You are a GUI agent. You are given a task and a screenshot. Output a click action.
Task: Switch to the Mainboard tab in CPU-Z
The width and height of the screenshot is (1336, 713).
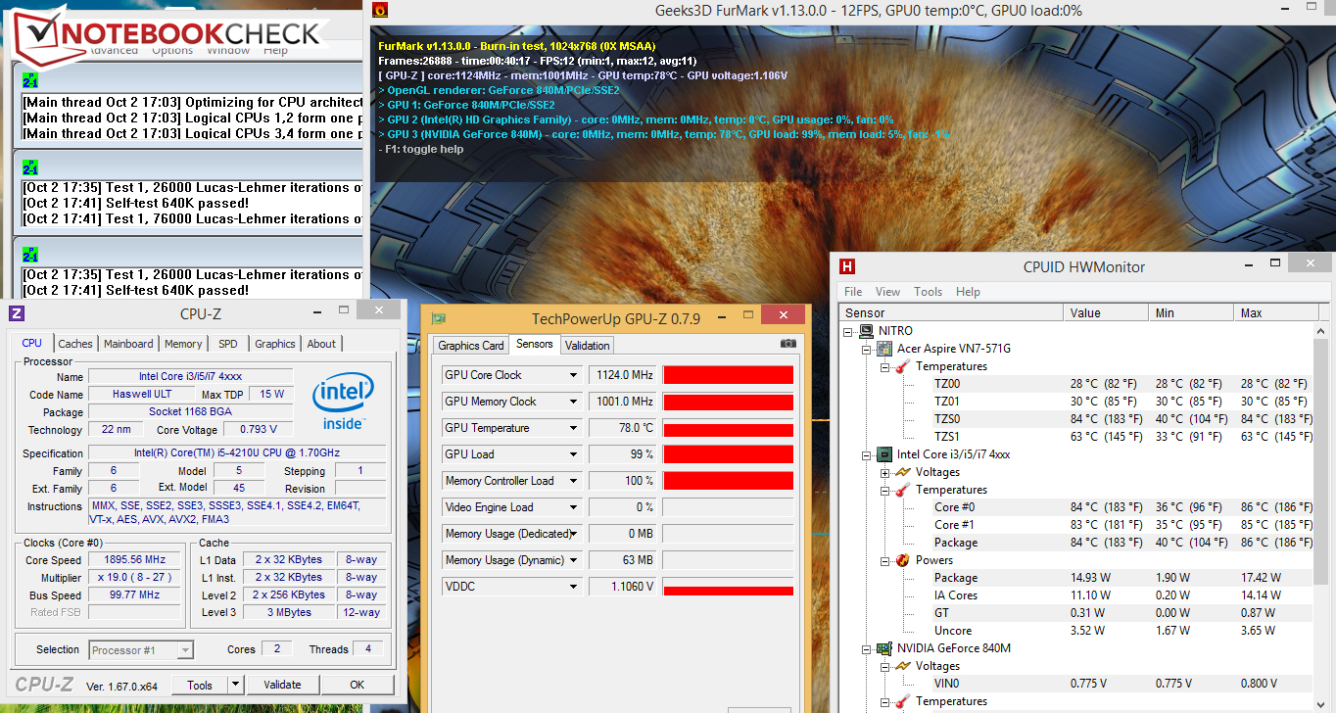point(128,344)
